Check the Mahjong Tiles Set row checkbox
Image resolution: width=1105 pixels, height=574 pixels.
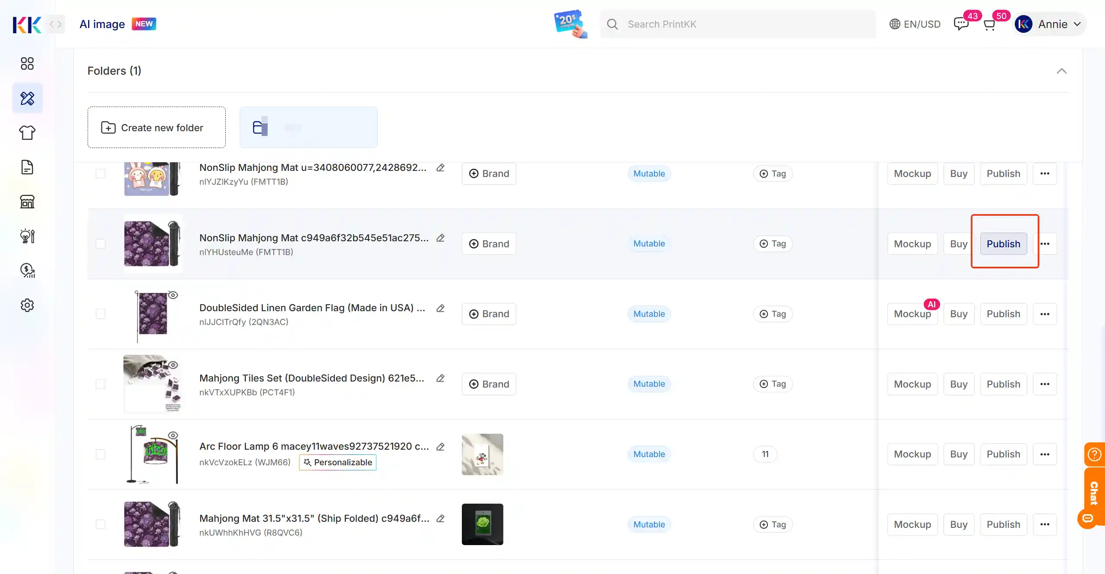[x=101, y=384]
